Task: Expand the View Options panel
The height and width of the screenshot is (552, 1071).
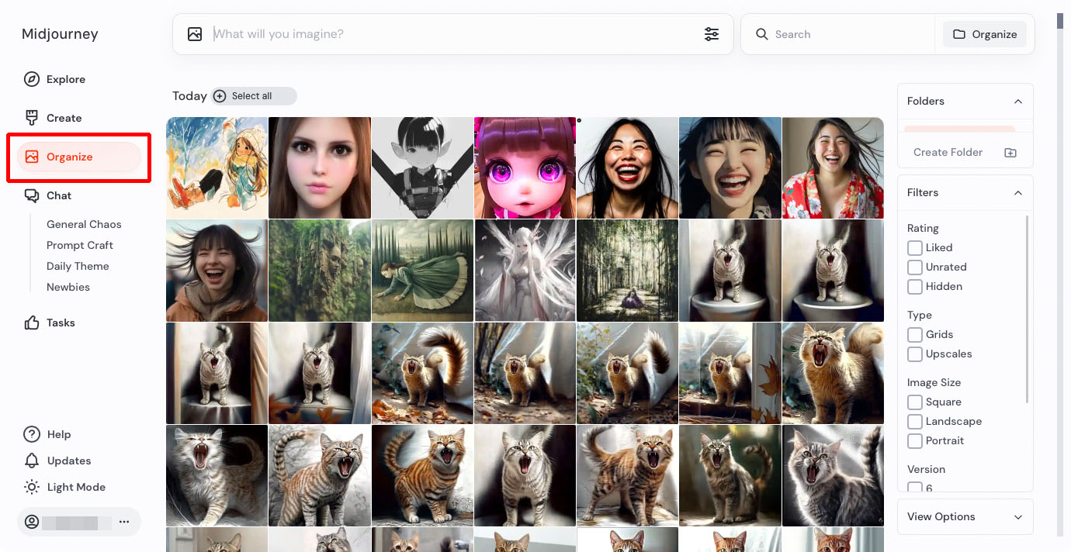Action: 965,516
